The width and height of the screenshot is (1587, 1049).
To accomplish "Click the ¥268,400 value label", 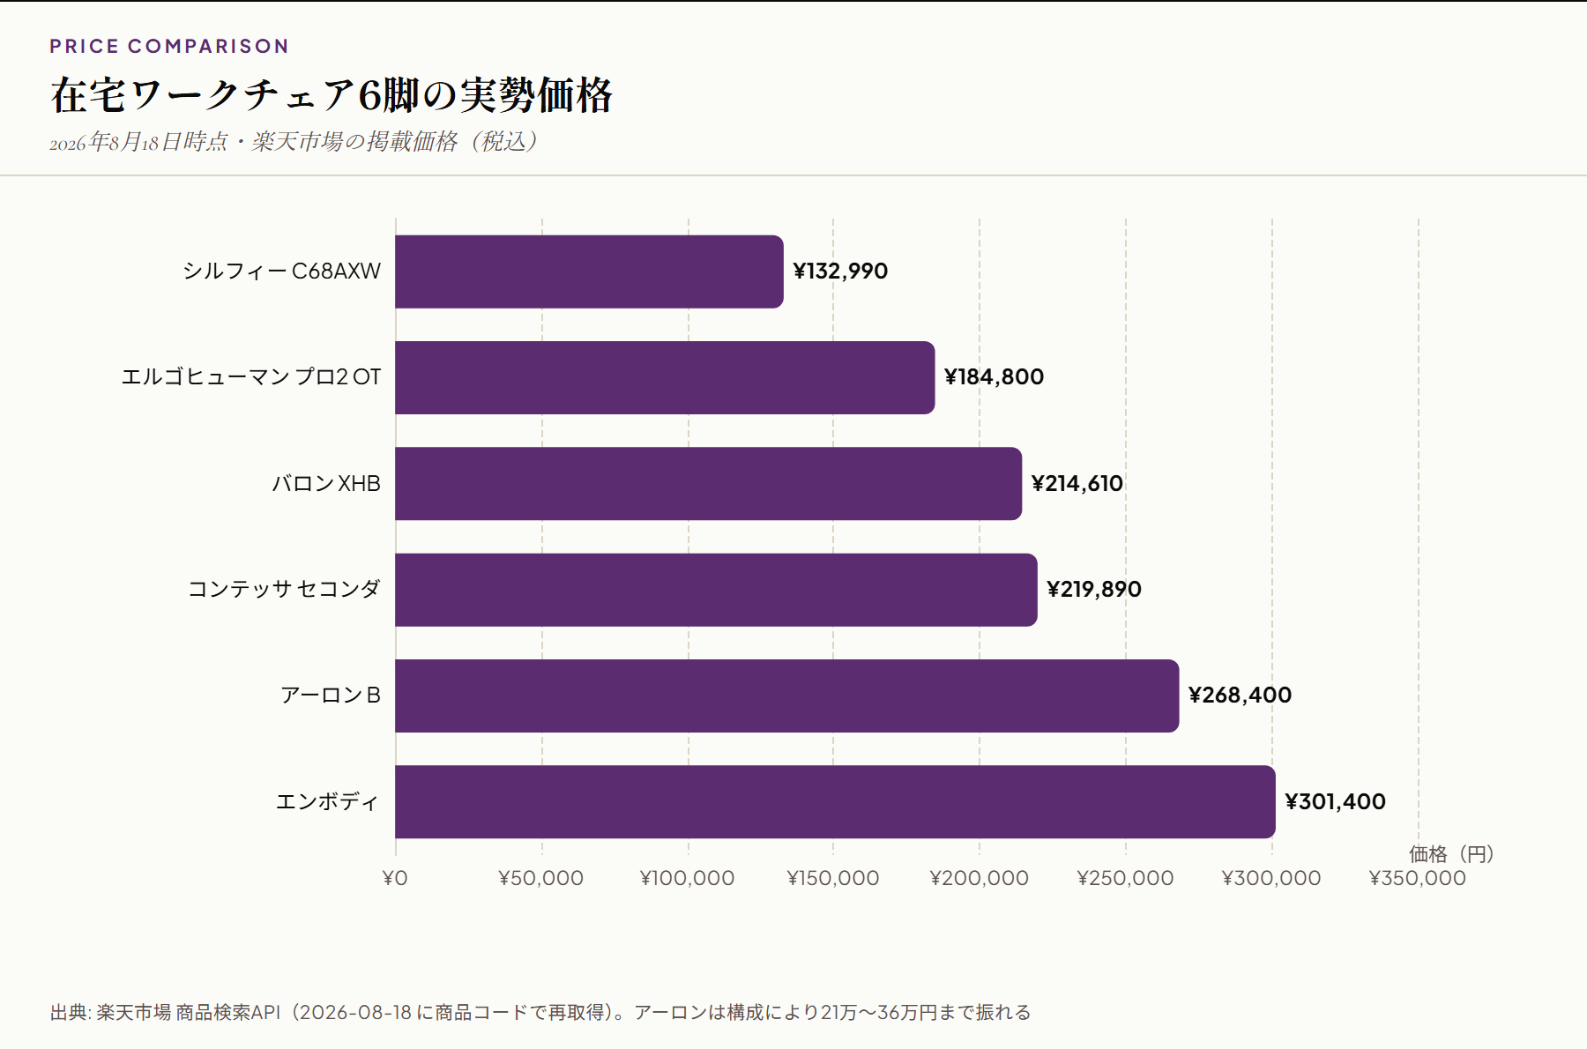I will (1240, 696).
